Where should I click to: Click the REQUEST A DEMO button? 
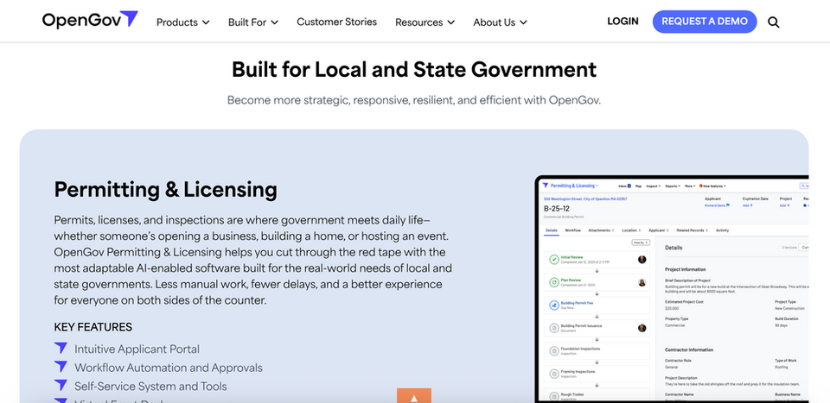705,22
